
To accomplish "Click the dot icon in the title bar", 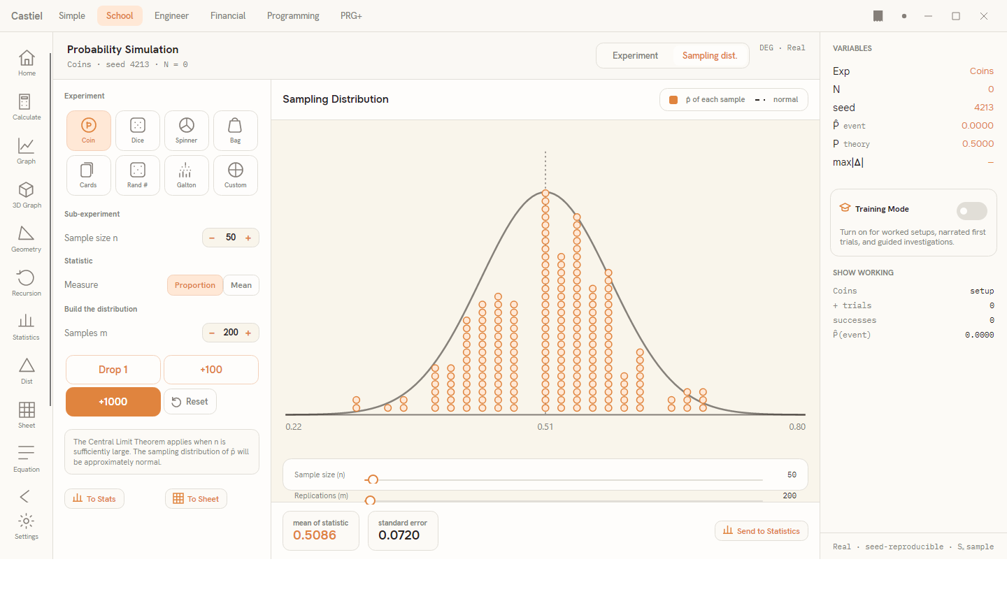I will coord(904,16).
